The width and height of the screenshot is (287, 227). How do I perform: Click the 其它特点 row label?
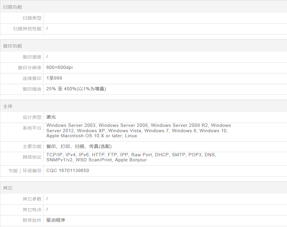coord(32,210)
